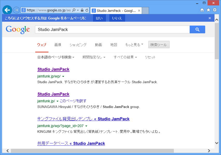Open 共用データベース « Studio JamPack link

[x=71, y=143]
